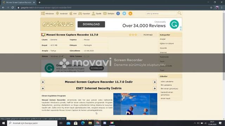This screenshot has height=126, width=225.
Task: Open the Güvenlik category link
Action: click(x=163, y=48)
